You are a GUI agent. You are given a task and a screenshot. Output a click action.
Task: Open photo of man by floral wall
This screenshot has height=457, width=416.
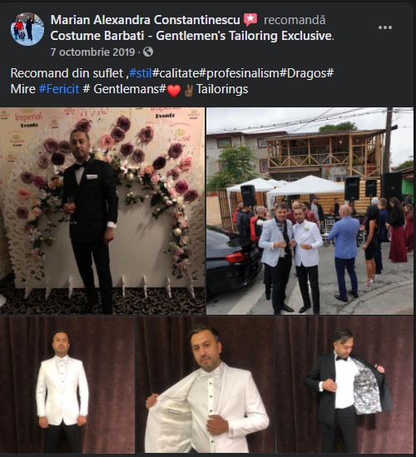point(102,211)
